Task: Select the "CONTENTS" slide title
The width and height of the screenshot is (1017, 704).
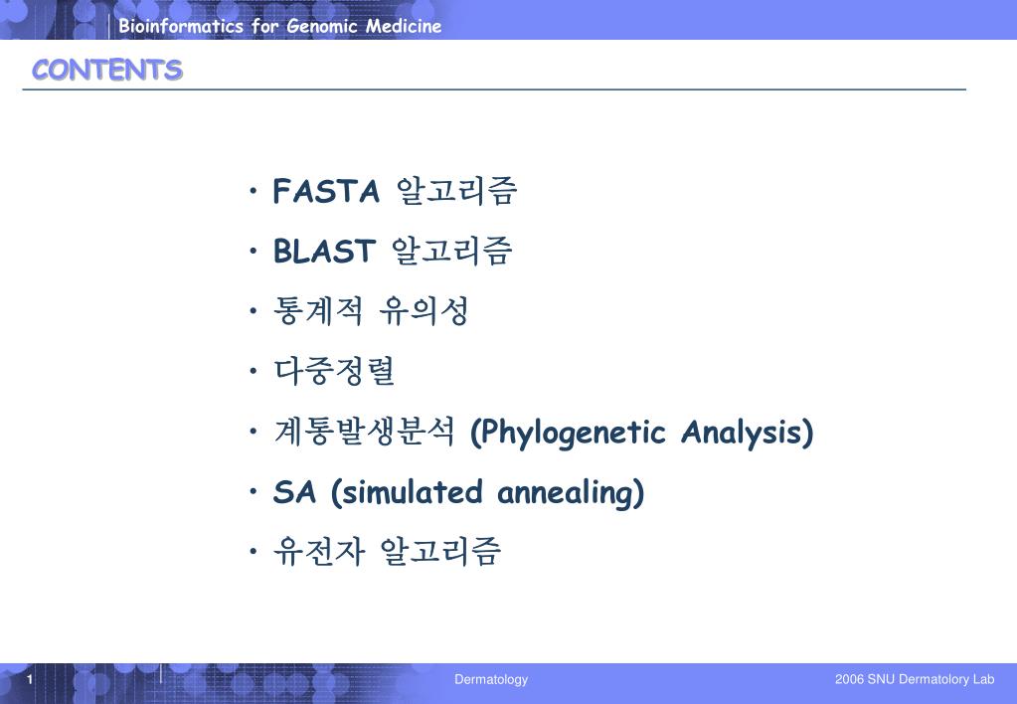Action: point(107,70)
